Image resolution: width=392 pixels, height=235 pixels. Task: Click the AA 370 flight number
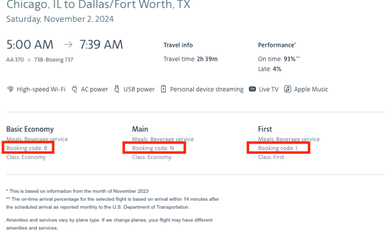[15, 60]
